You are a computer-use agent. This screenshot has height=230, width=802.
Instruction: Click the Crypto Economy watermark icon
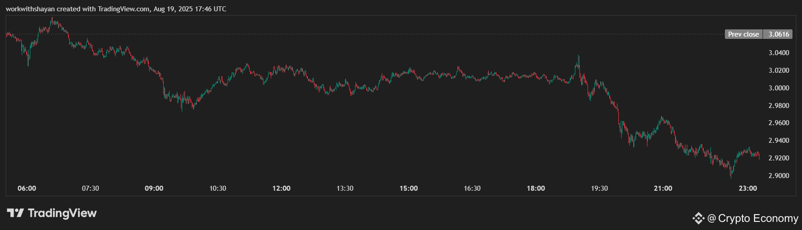698,219
